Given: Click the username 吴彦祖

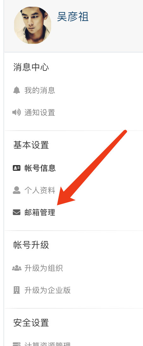Looking at the screenshot, I should pos(73,16).
